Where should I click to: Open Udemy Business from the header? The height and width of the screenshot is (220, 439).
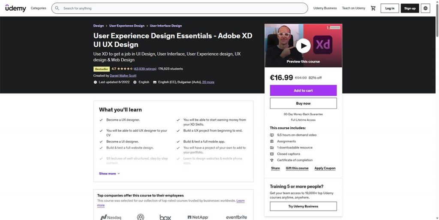(x=325, y=8)
